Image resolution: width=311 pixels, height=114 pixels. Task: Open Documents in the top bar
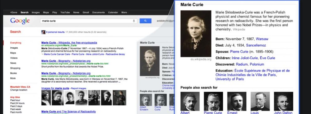(x=98, y=12)
